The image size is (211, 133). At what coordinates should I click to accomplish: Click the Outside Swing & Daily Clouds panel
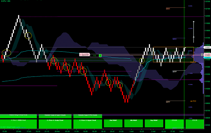coord(18,116)
